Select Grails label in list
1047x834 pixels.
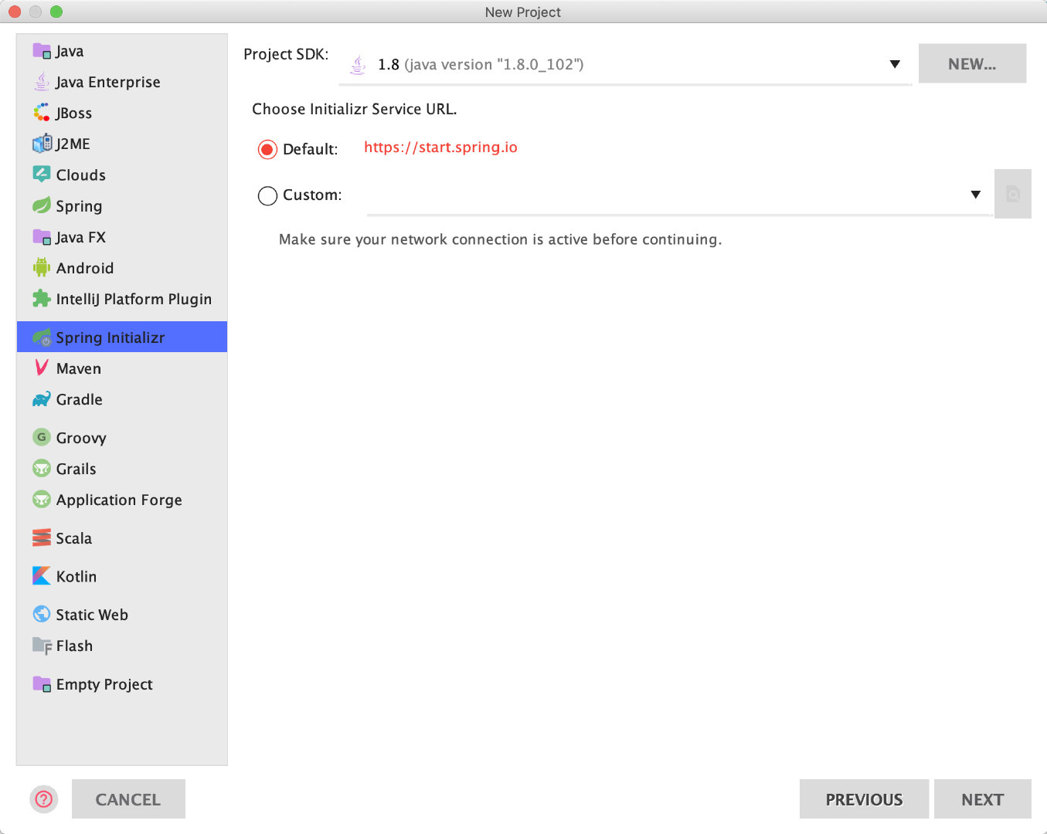coord(76,469)
